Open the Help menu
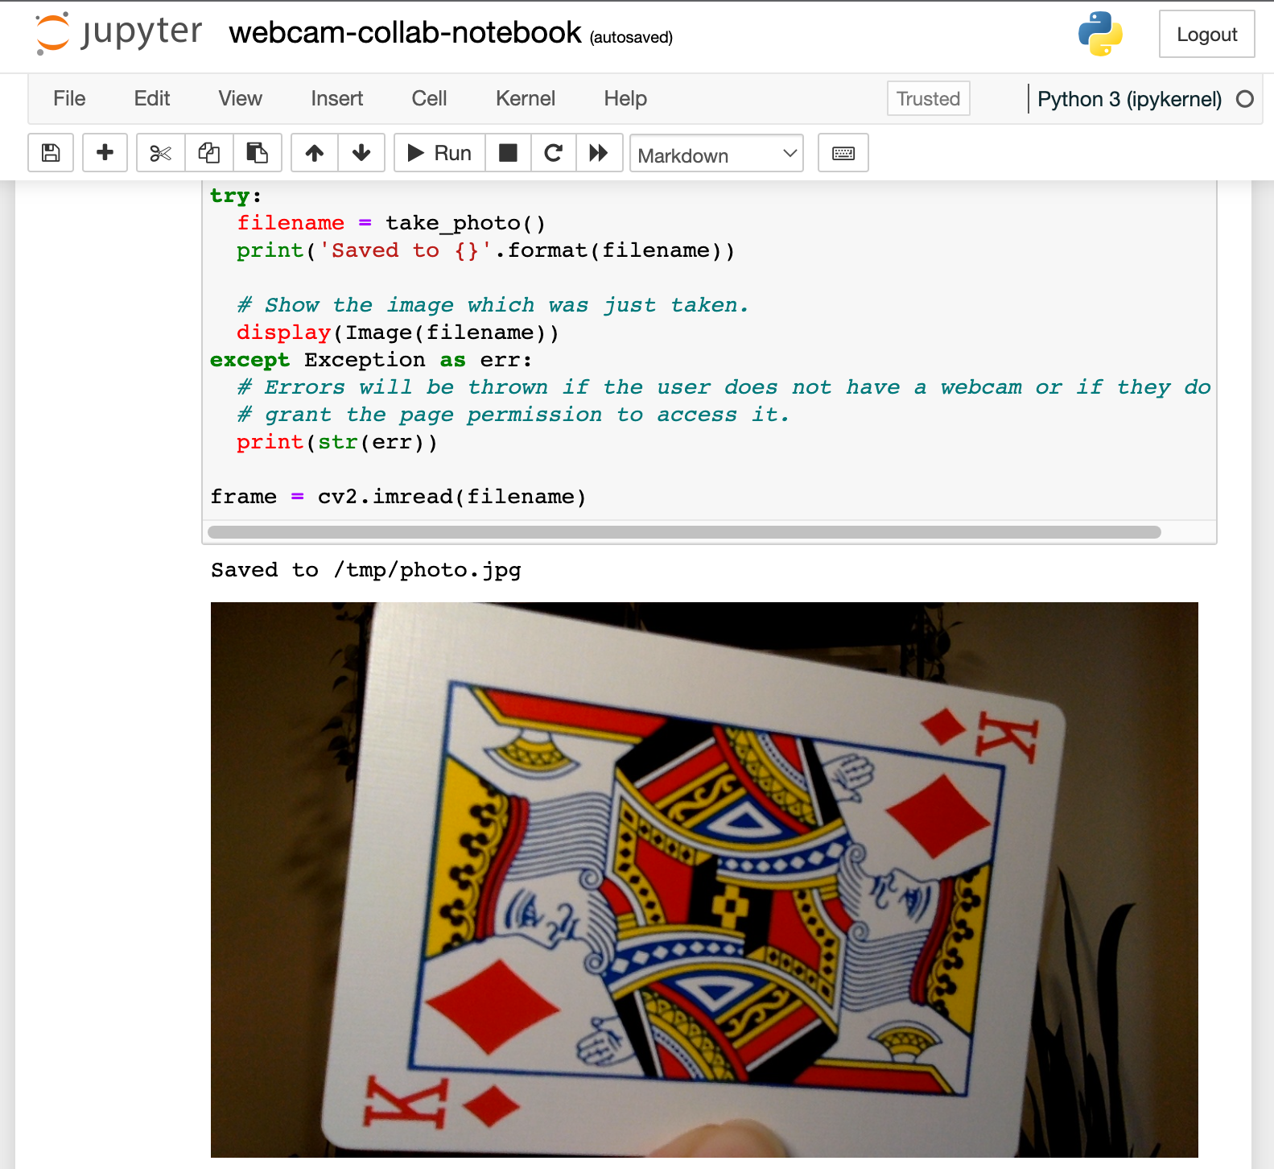This screenshot has width=1274, height=1169. click(x=625, y=98)
